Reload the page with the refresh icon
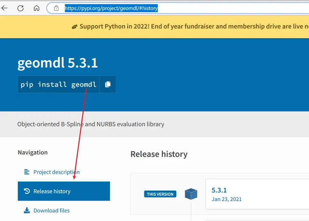The height and width of the screenshot is (221, 309). [20, 8]
